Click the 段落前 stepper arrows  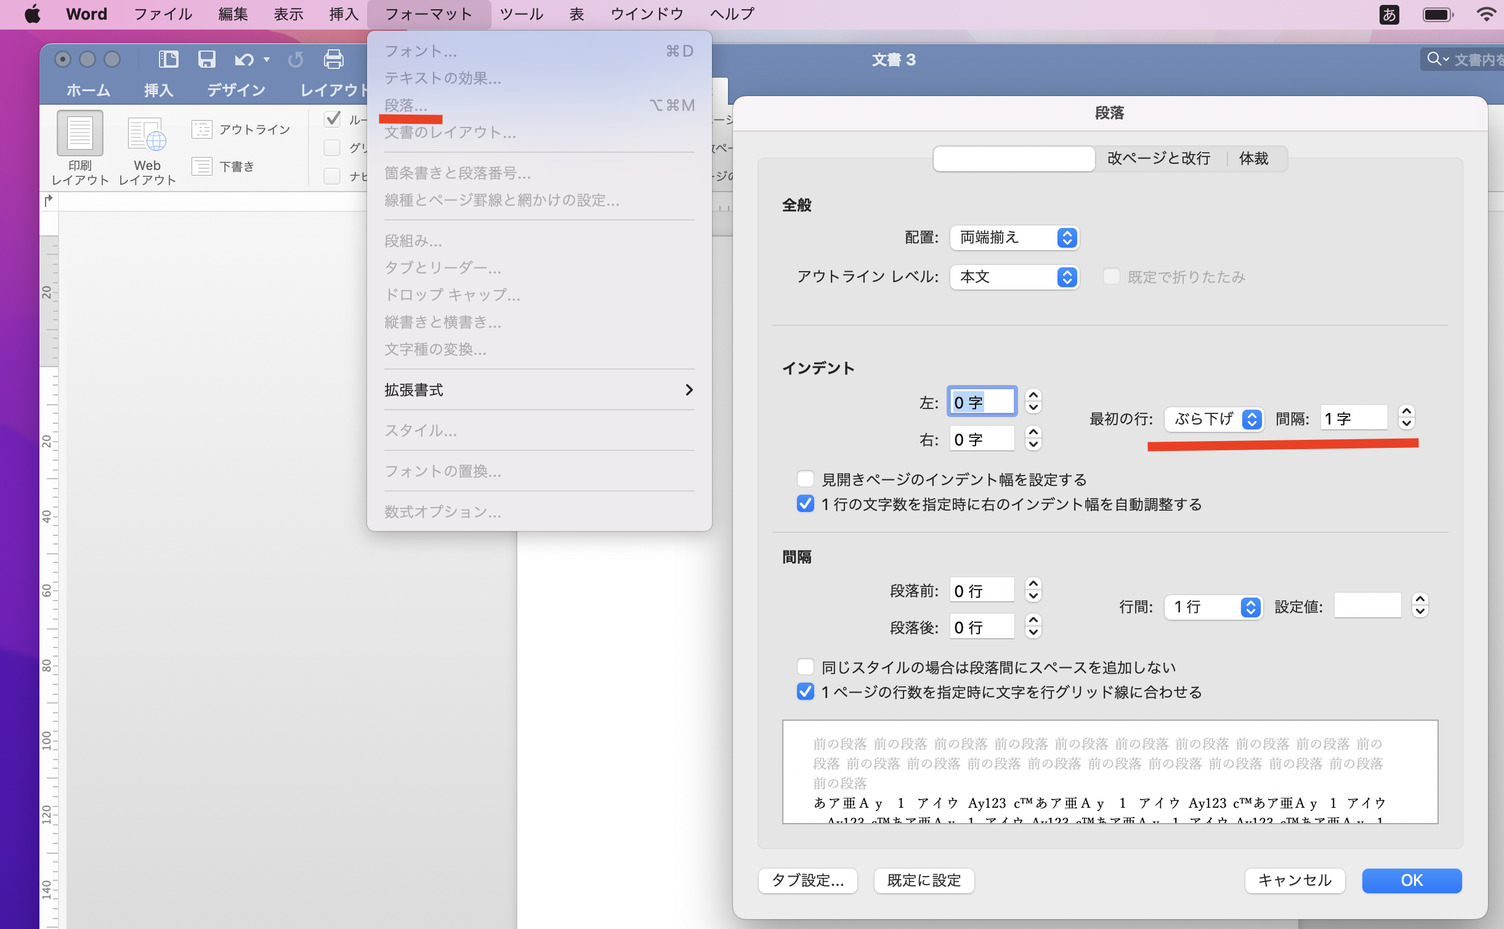(1033, 590)
